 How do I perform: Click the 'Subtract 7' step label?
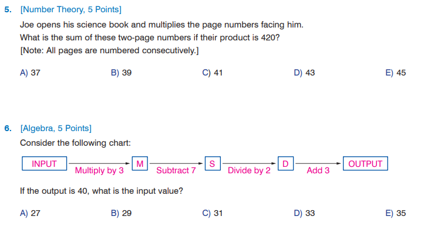tap(176, 171)
